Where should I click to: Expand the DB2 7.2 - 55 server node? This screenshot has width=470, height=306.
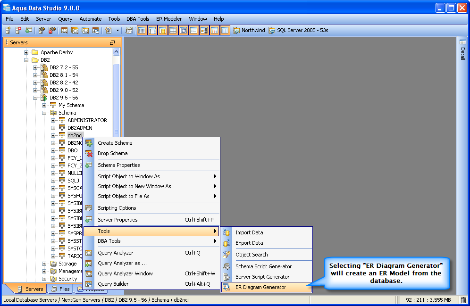35,67
